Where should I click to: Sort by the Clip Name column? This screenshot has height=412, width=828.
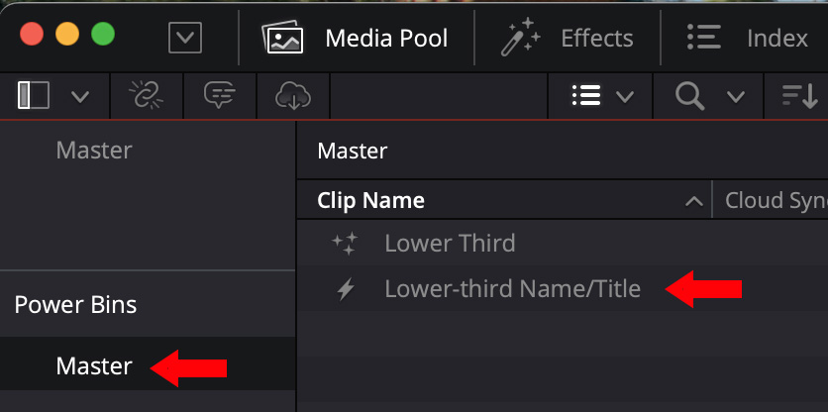click(x=370, y=201)
